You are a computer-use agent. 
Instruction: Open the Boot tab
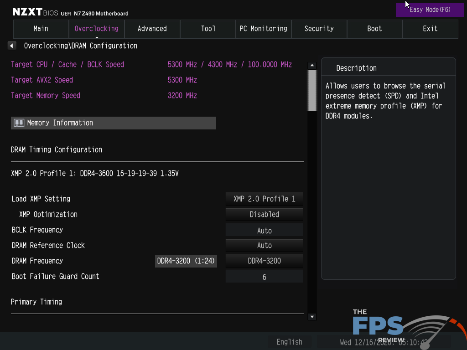click(x=375, y=29)
